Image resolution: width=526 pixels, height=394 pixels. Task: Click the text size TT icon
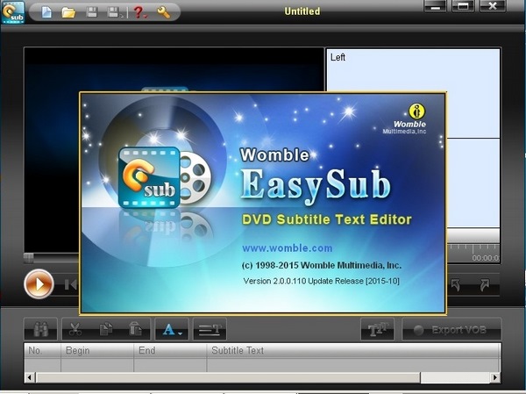tap(377, 329)
